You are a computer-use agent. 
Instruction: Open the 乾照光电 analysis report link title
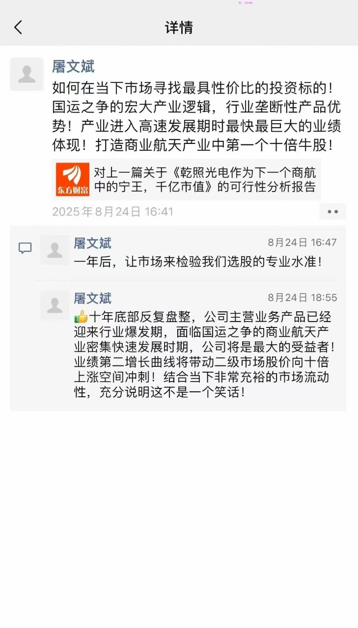click(x=205, y=180)
